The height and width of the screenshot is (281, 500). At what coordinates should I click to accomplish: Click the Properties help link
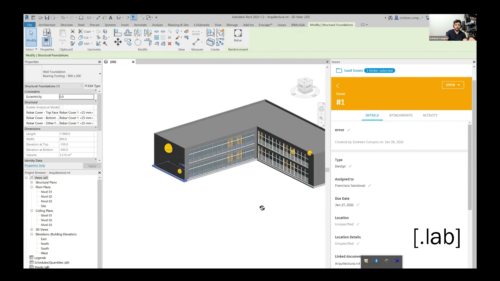(x=35, y=165)
